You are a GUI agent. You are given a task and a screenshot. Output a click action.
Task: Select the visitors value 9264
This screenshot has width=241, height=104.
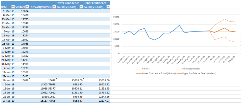coord(22,36)
